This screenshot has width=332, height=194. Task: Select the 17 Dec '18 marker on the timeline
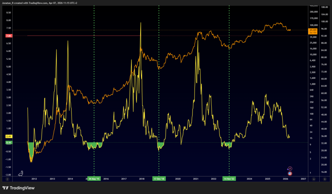(x=159, y=178)
